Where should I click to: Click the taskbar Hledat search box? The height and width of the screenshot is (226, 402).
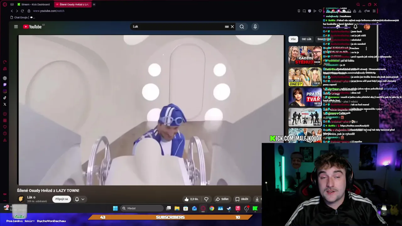tap(142, 208)
